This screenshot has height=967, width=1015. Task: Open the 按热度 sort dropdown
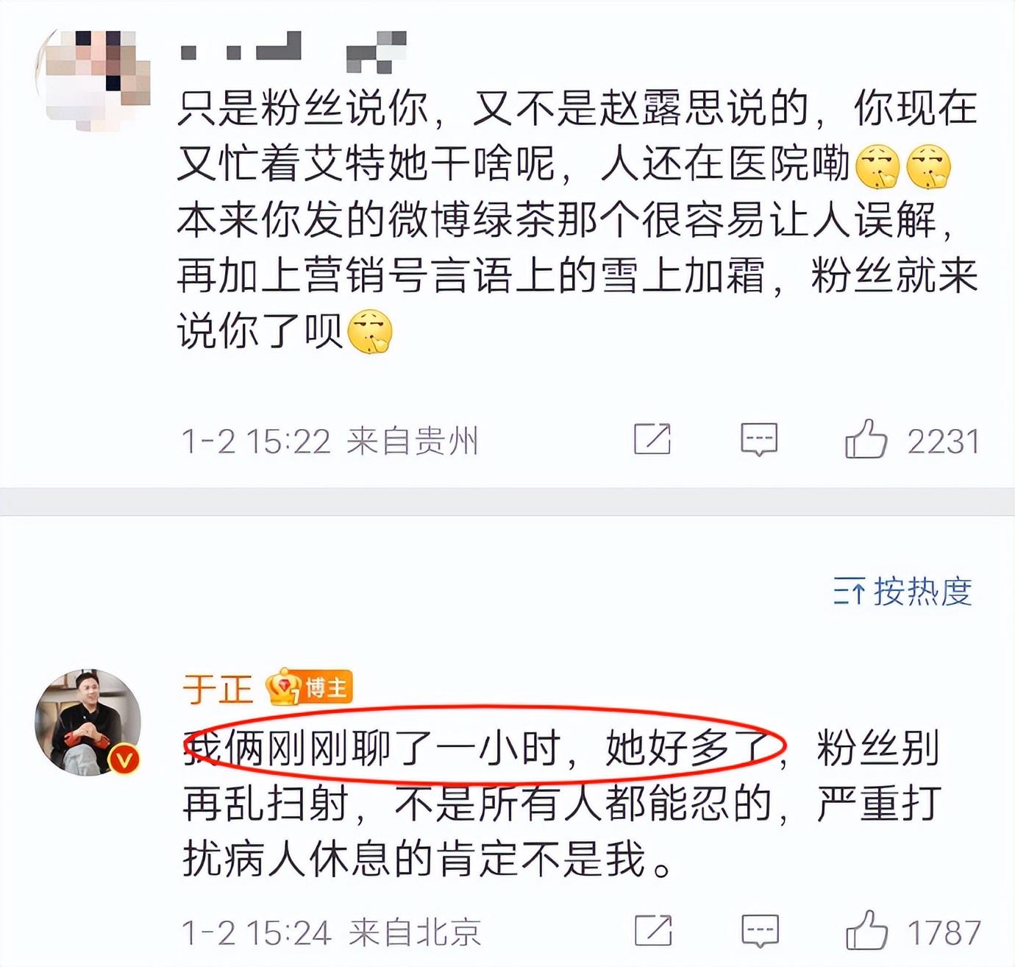902,592
